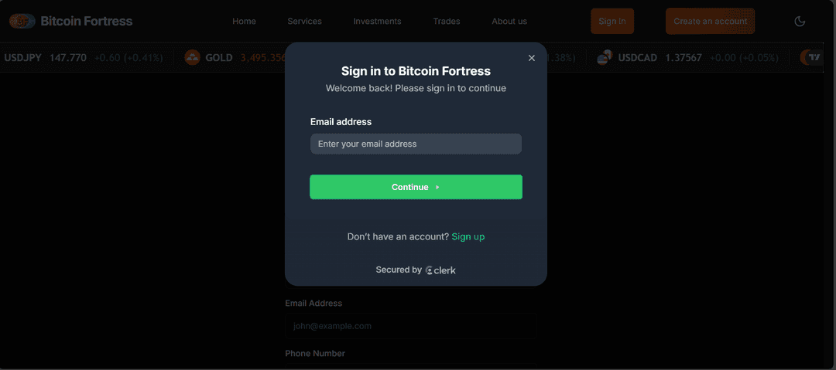Click the Clerk logo in modal footer
Screen dimensions: 836x370
tap(440, 270)
